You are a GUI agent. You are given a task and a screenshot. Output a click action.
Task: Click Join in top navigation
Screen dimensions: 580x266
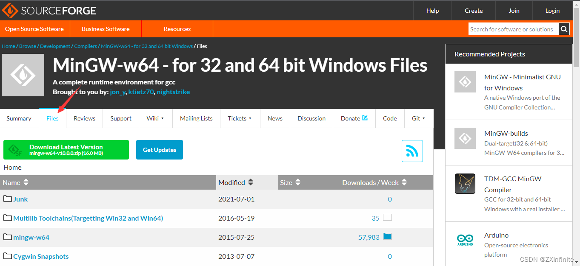pyautogui.click(x=514, y=11)
